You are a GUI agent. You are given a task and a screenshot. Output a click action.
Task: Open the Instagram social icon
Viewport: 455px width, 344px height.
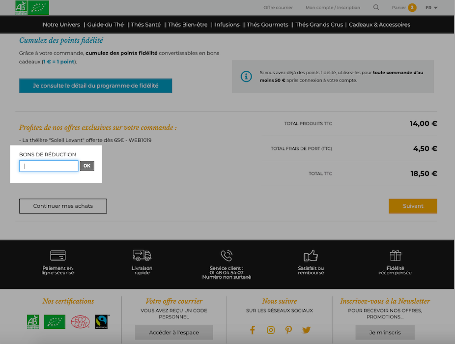tap(271, 330)
